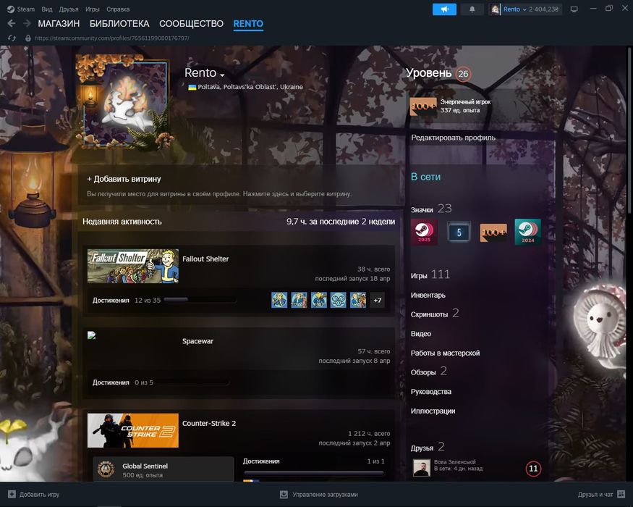
Task: Click the padlock icon beside the URL
Action: (x=28, y=38)
